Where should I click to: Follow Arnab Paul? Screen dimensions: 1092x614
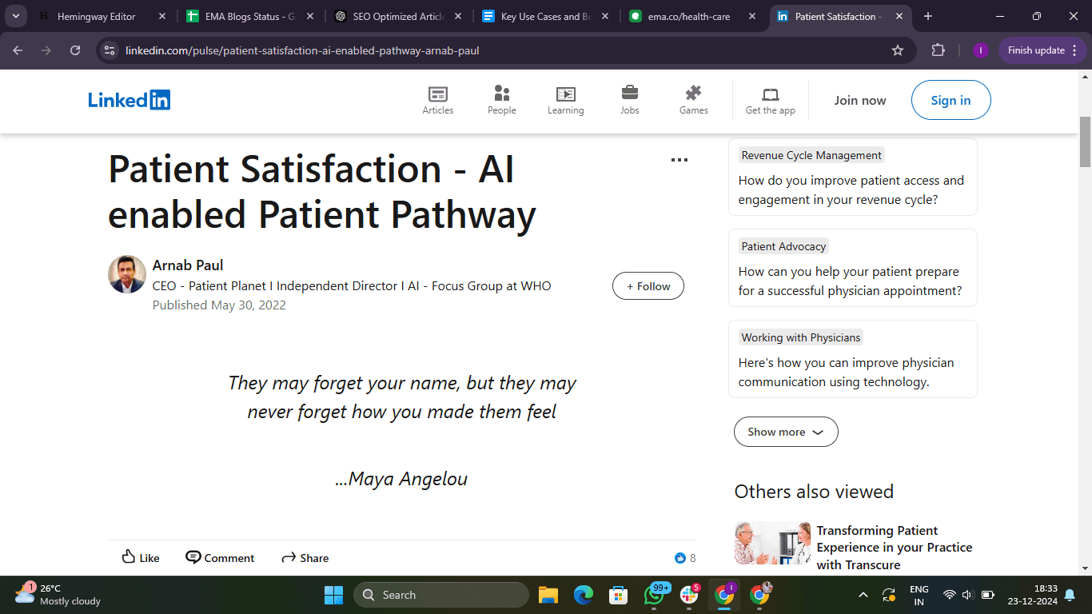coord(648,286)
